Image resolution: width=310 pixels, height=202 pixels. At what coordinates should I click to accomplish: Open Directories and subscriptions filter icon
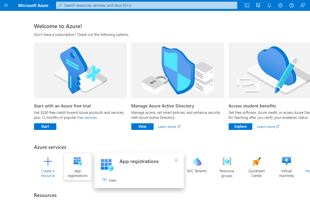(x=258, y=5)
